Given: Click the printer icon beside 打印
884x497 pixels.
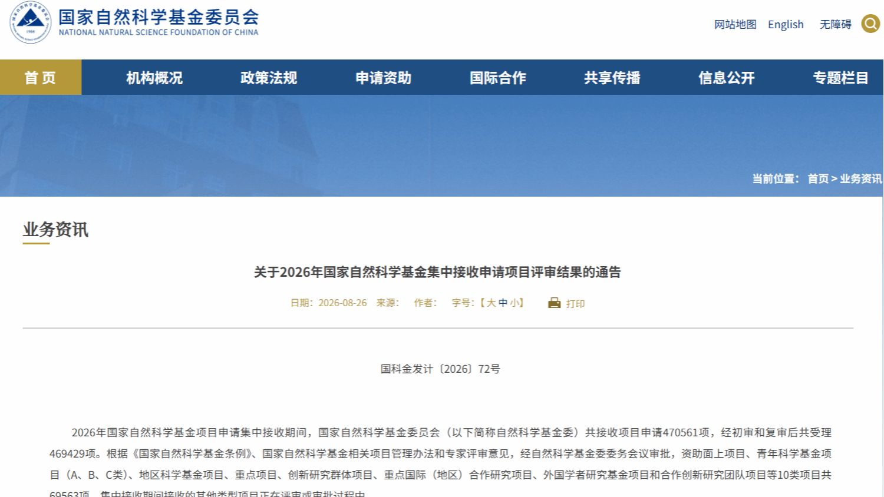Looking at the screenshot, I should [554, 303].
